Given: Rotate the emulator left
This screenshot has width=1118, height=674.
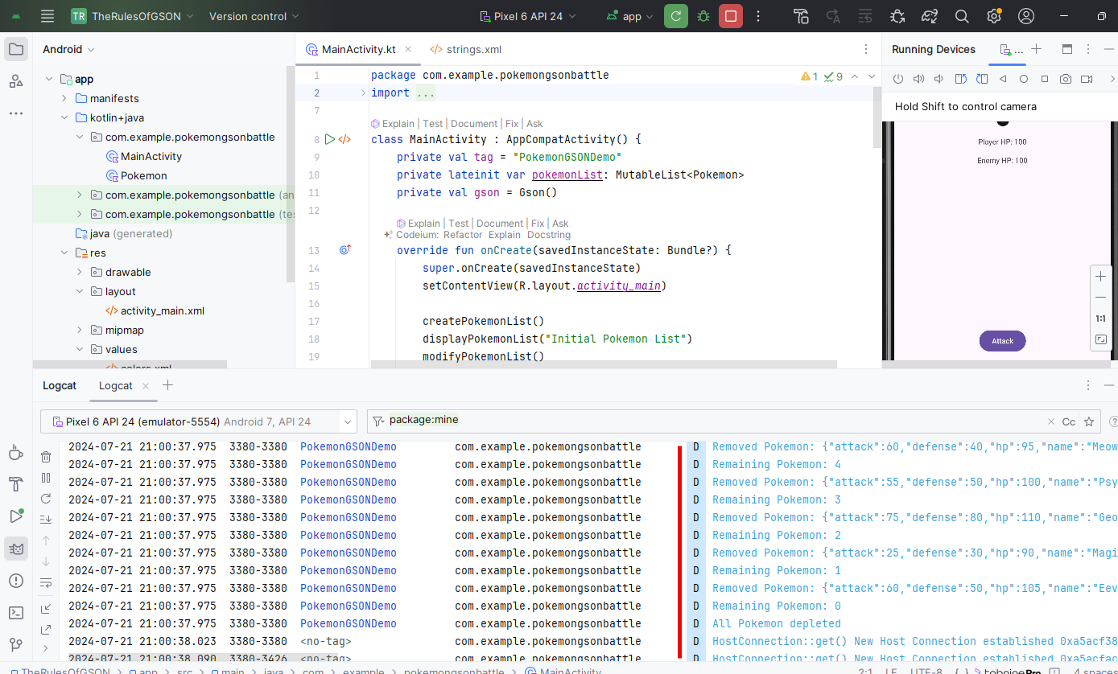Looking at the screenshot, I should coord(960,79).
